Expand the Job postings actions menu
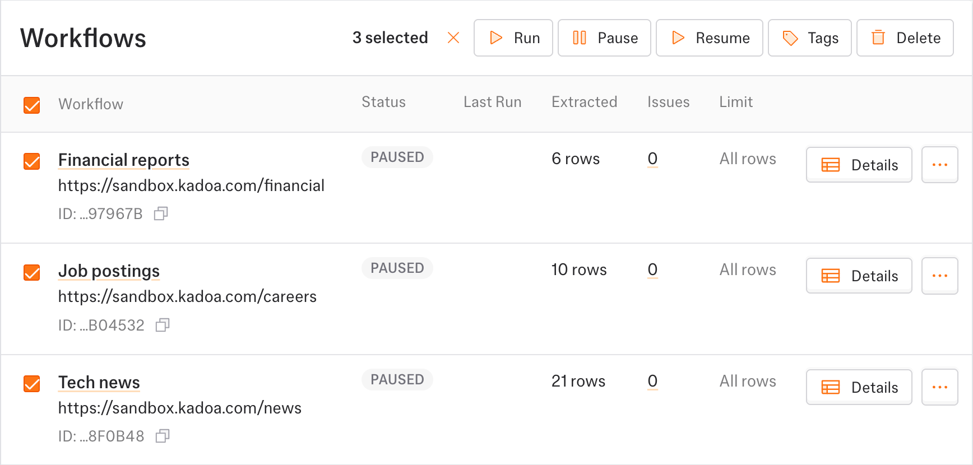This screenshot has height=465, width=973. 939,276
